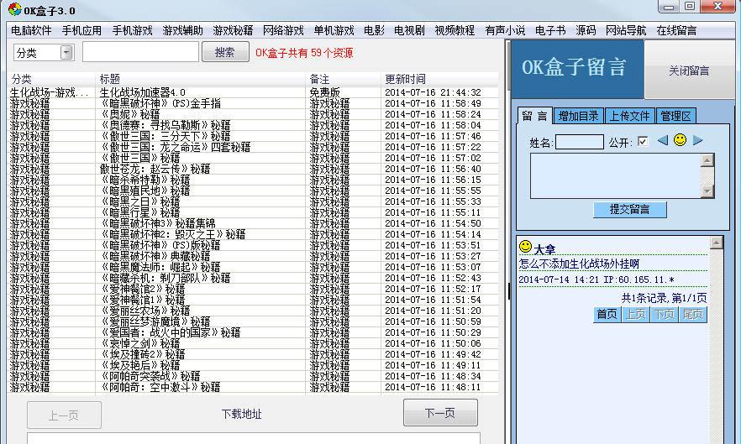The height and width of the screenshot is (444, 741).
Task: Click 关闭留言 to hide message panel
Action: (x=689, y=71)
